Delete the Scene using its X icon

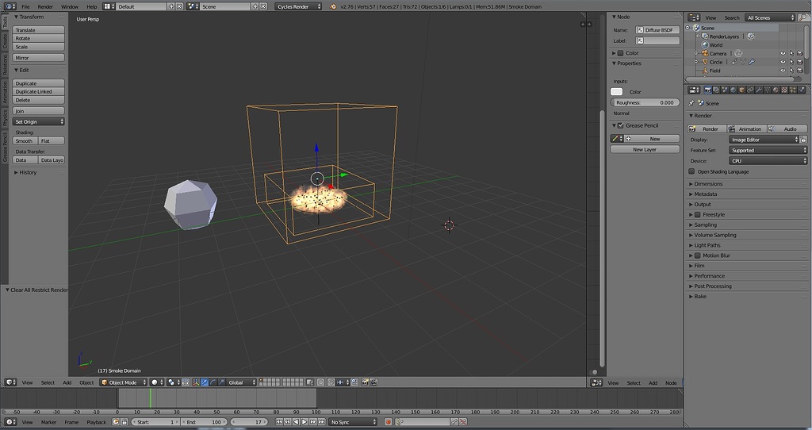[x=263, y=6]
